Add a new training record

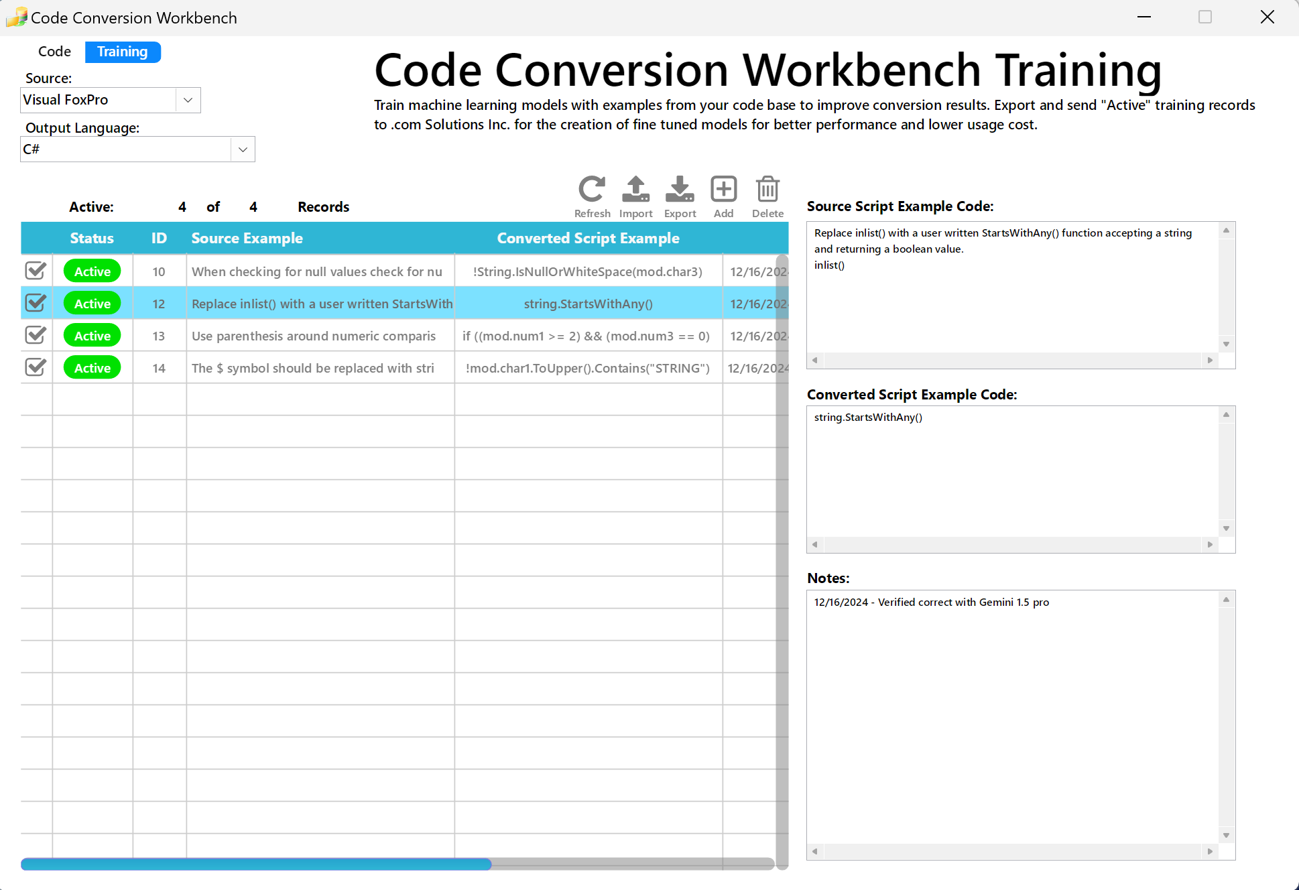(x=724, y=191)
